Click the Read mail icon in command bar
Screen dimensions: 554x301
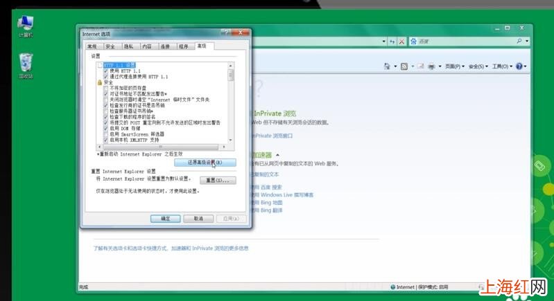coord(420,66)
